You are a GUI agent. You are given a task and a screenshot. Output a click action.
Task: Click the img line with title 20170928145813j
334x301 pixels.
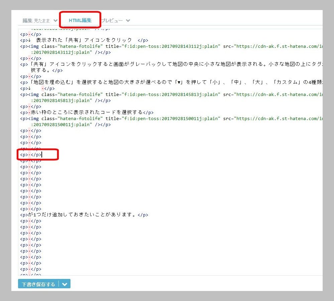coord(171,95)
